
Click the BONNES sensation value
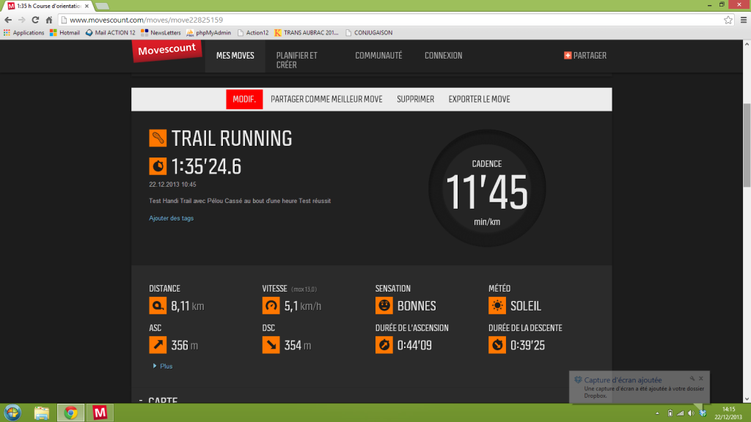(x=417, y=306)
